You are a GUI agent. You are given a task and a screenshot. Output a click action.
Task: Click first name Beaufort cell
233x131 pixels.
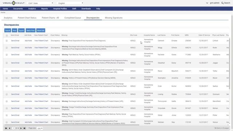coord(175,71)
